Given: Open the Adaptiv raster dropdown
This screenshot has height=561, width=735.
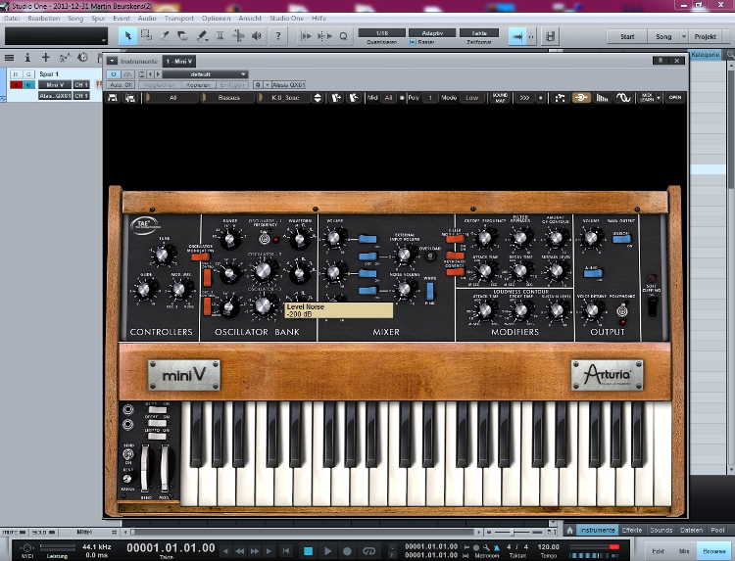Looking at the screenshot, I should coord(432,32).
